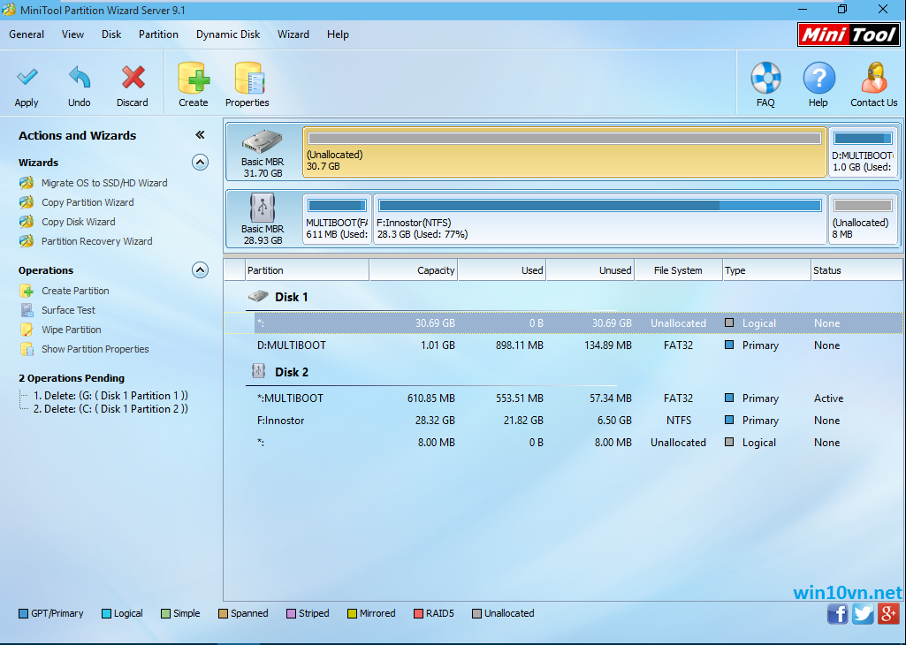This screenshot has width=906, height=645.
Task: Open the Partition menu
Action: pyautogui.click(x=158, y=34)
